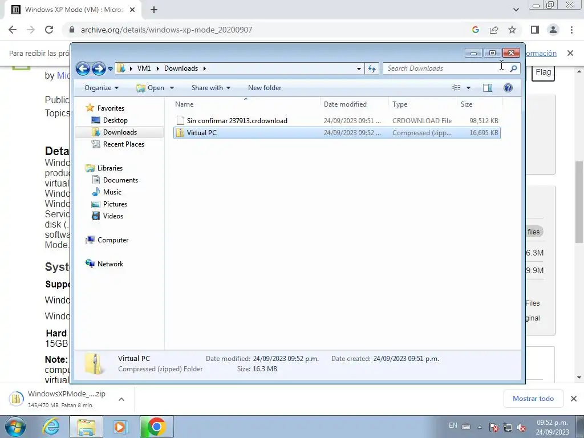Toggle the preview pane
584x438 pixels.
[x=488, y=88]
